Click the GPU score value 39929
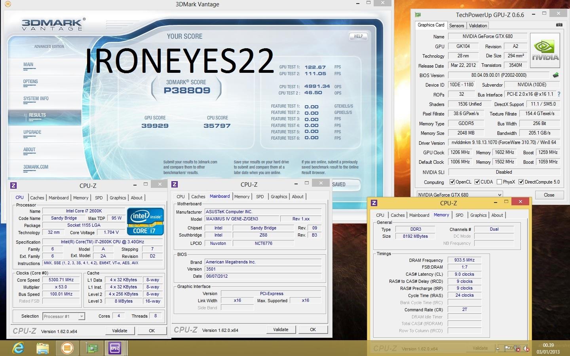 [x=155, y=126]
